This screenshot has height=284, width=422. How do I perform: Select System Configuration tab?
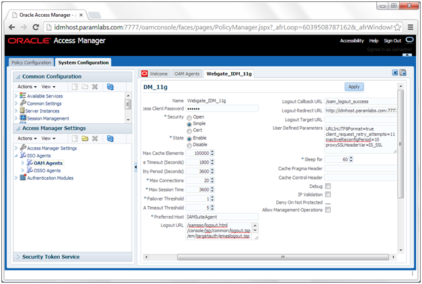[x=83, y=63]
